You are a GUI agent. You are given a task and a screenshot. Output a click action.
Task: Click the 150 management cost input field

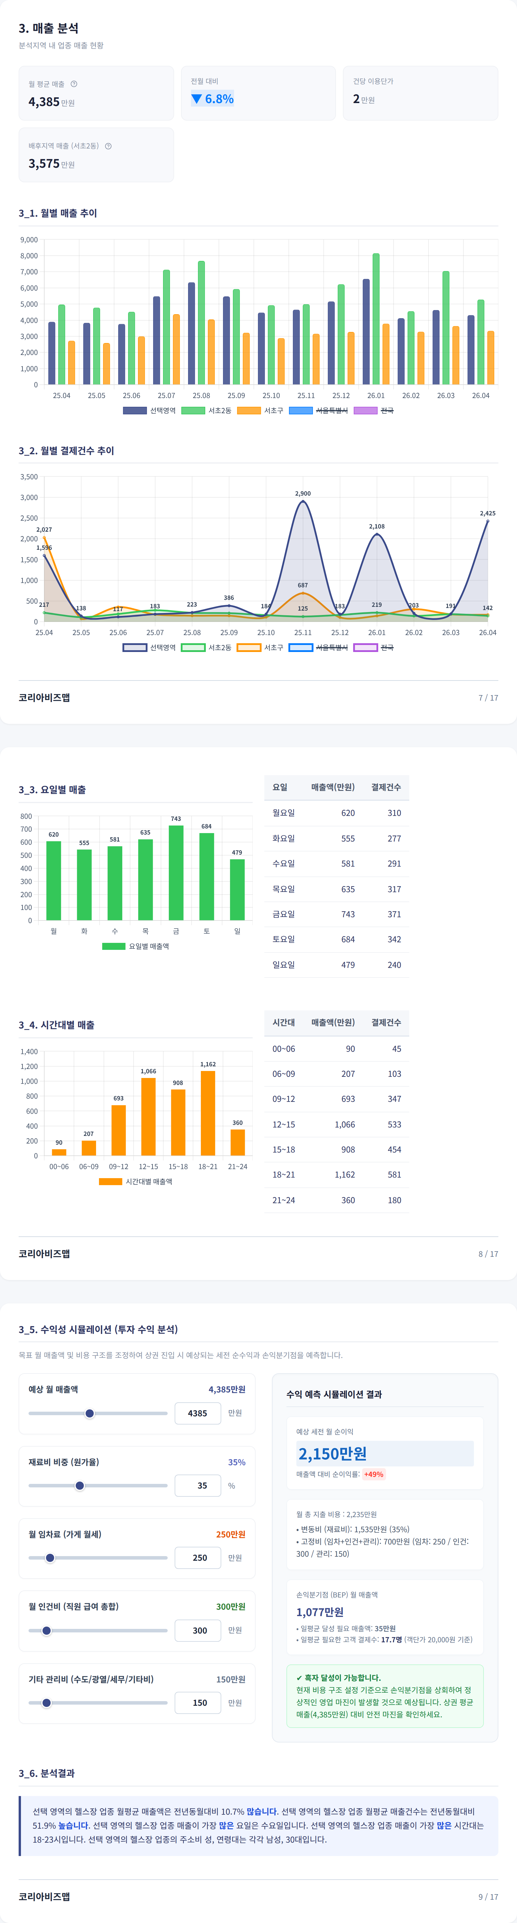point(198,1703)
